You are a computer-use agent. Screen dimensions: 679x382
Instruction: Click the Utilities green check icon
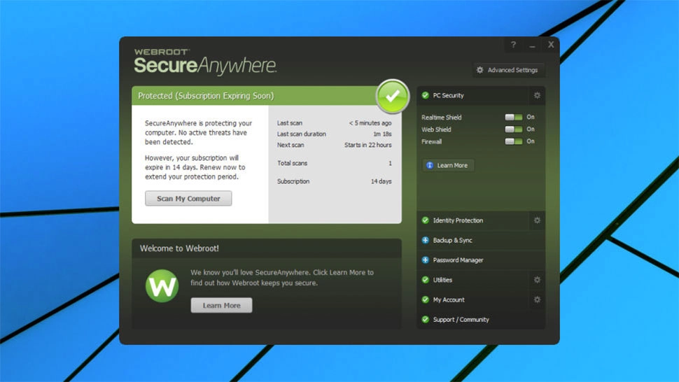click(x=425, y=280)
